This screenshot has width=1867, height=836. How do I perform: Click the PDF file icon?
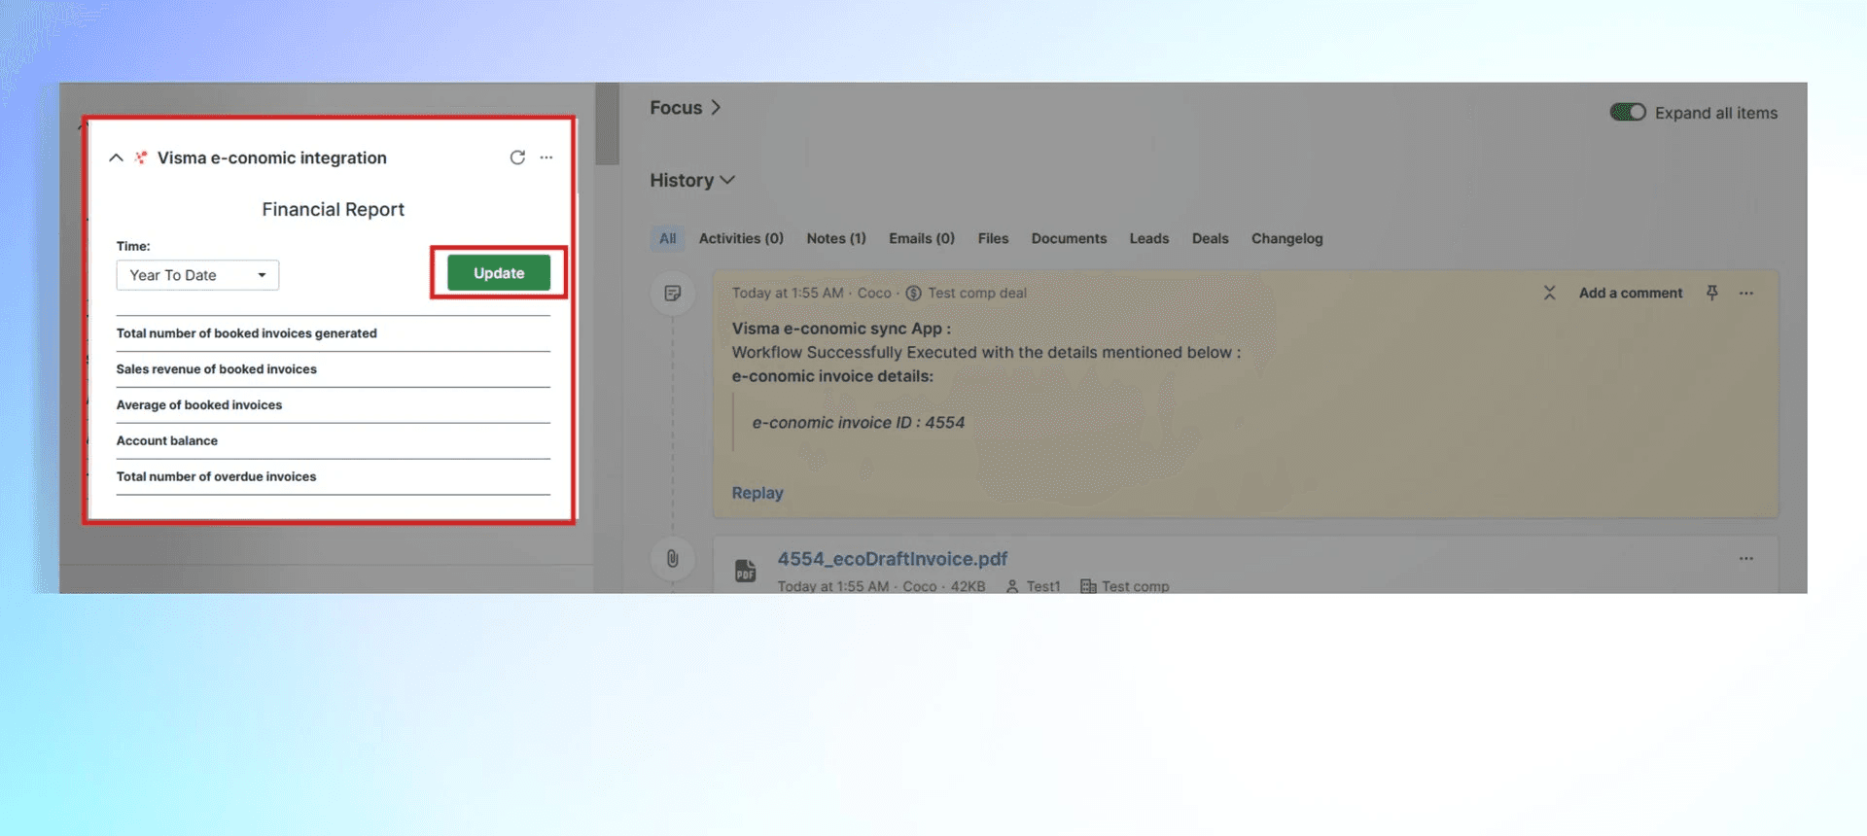(746, 571)
